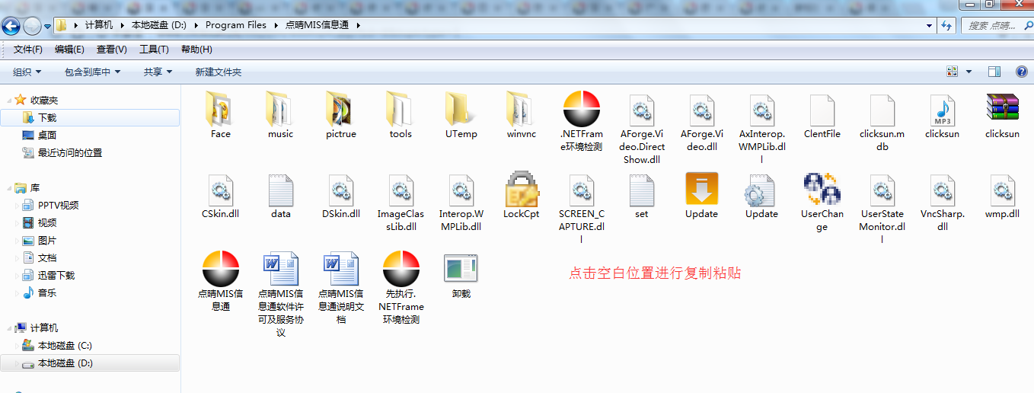Select the UserChange application icon

pos(822,190)
